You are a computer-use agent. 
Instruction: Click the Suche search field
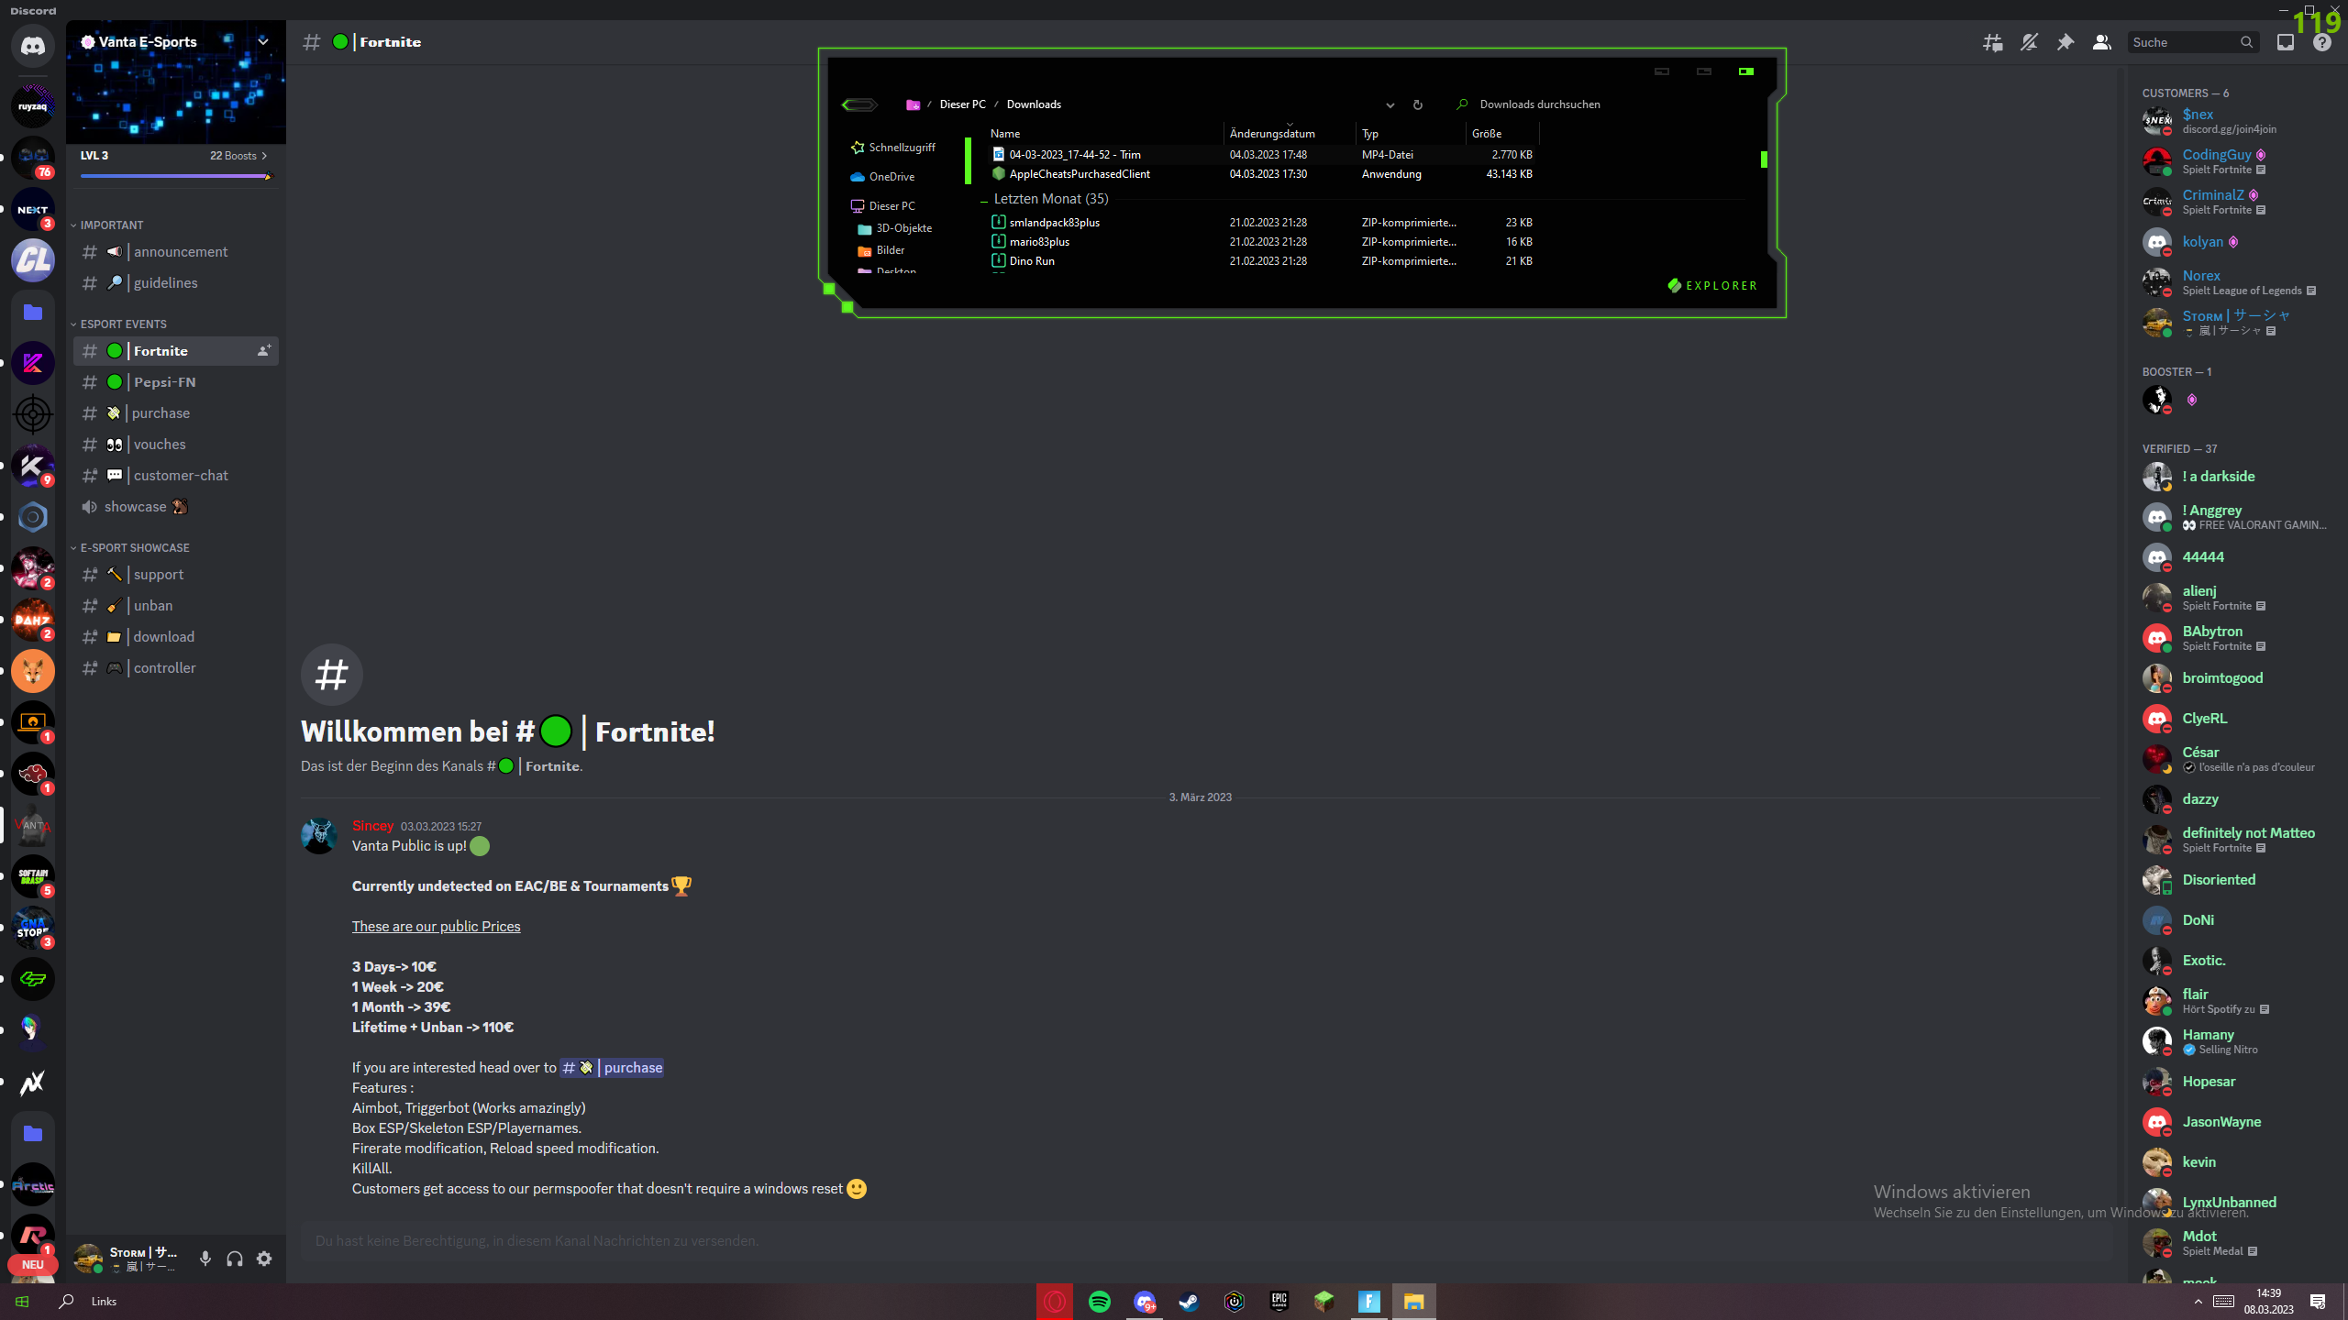click(2183, 42)
